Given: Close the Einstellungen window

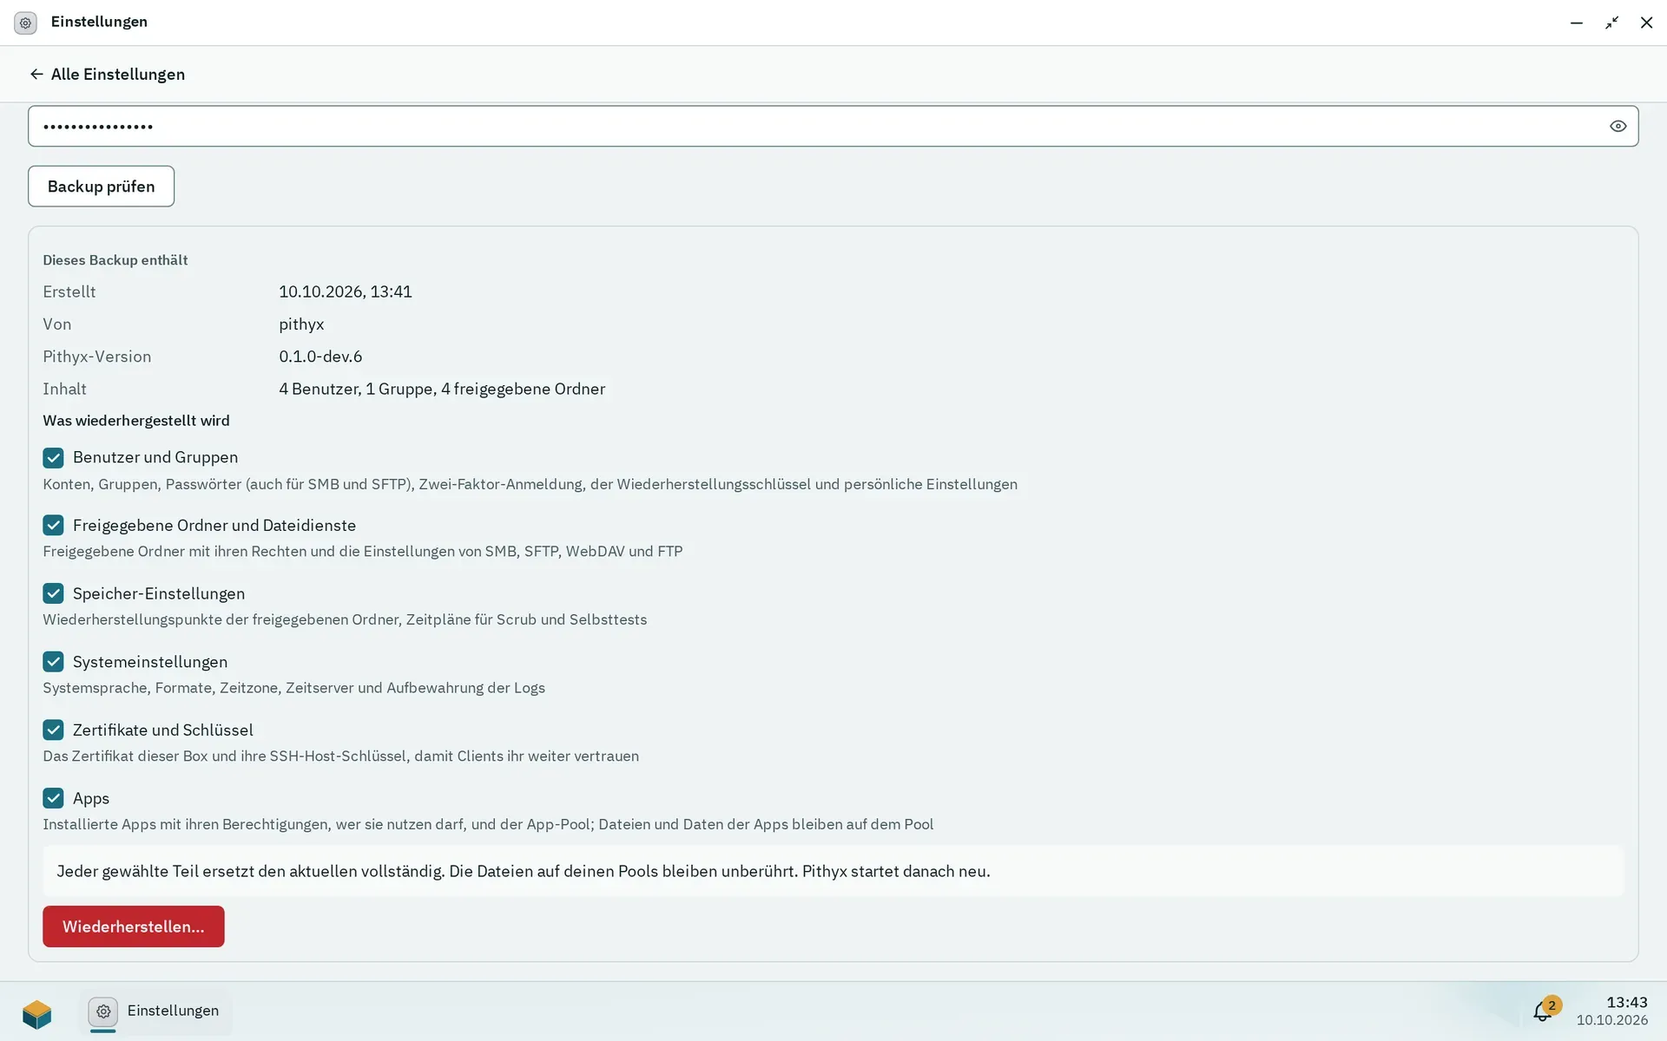Looking at the screenshot, I should tap(1646, 23).
